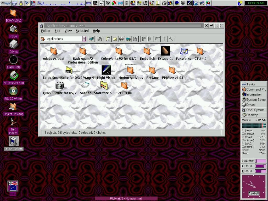This screenshot has height=201, width=268.
Task: Click the green back arrow toolbar button
Action: (x=92, y=39)
